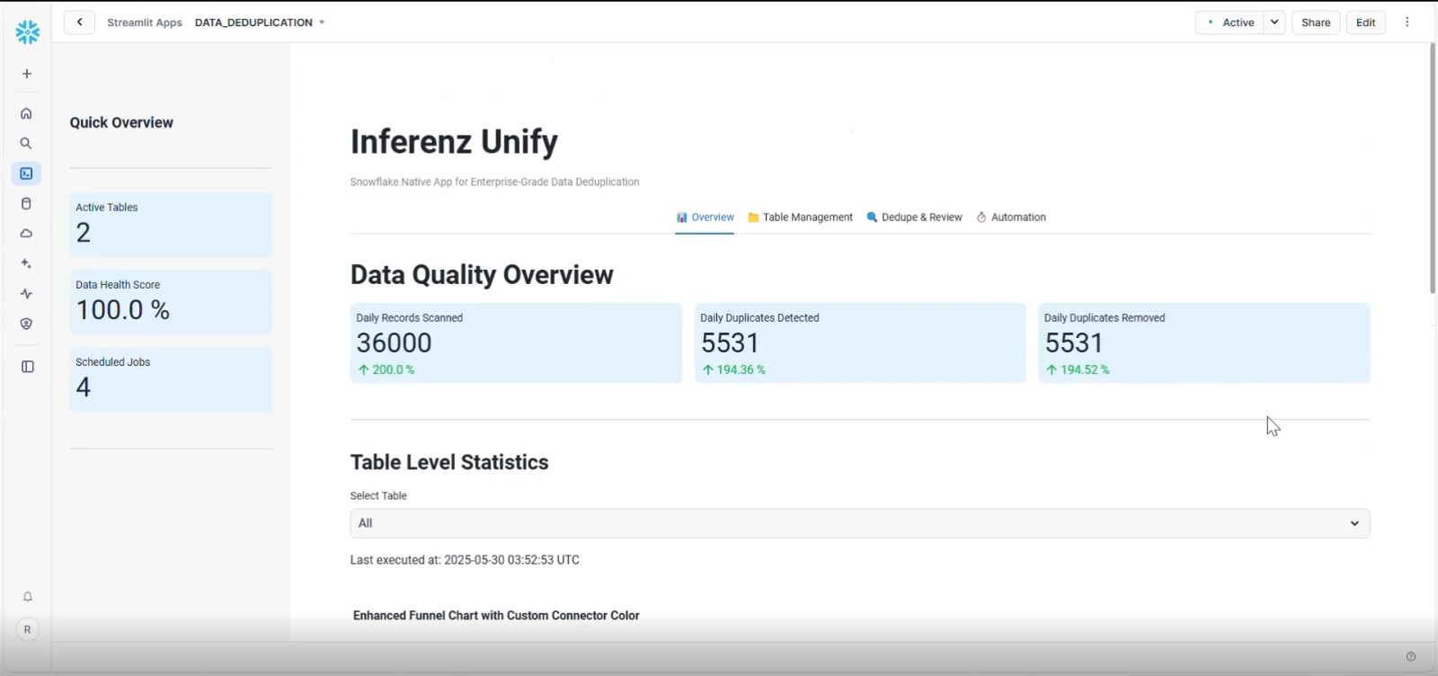Click the Snowflake logo icon
This screenshot has height=676, width=1438.
27,32
